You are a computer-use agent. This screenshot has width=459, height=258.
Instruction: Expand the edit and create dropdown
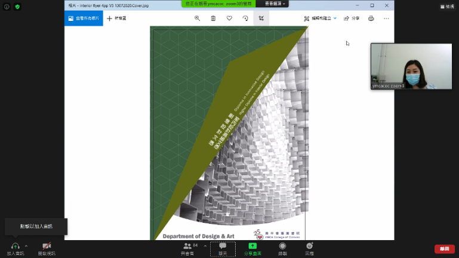point(320,19)
